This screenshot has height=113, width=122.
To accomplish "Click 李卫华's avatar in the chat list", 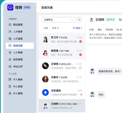I will (45, 40).
